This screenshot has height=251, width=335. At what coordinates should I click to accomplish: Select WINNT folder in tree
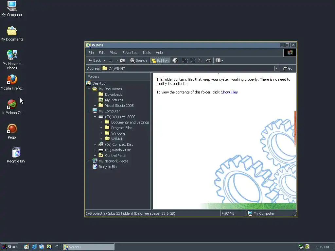[x=114, y=139]
